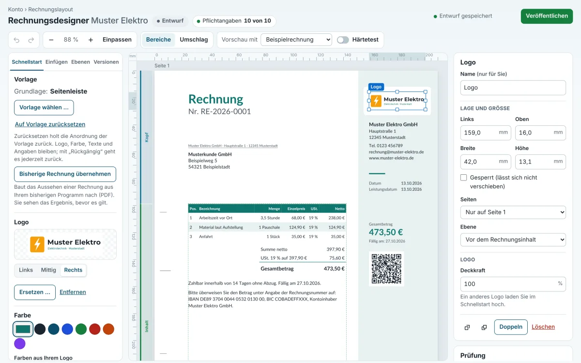Choose the purple colour swatch
This screenshot has width=581, height=363.
(20, 344)
